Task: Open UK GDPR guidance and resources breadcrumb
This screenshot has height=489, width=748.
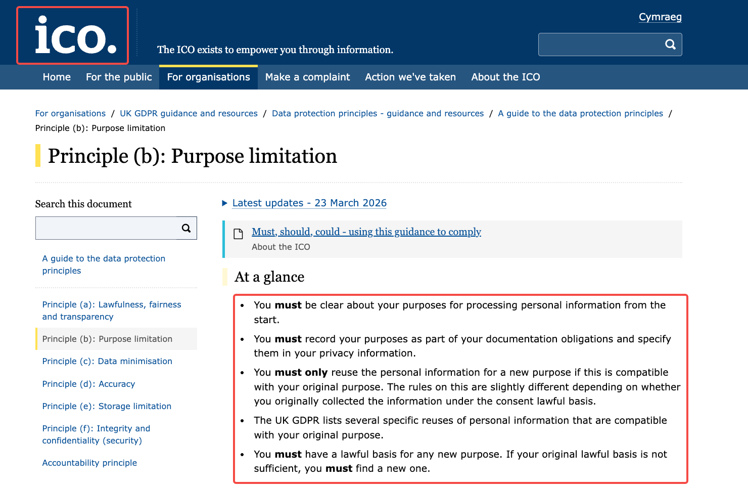Action: [x=189, y=113]
